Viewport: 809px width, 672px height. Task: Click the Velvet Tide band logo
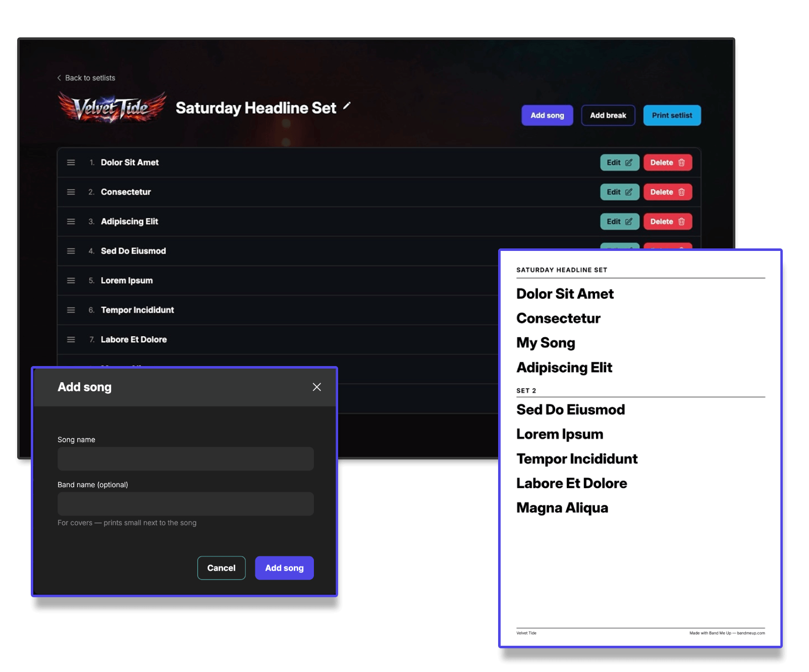tap(112, 108)
